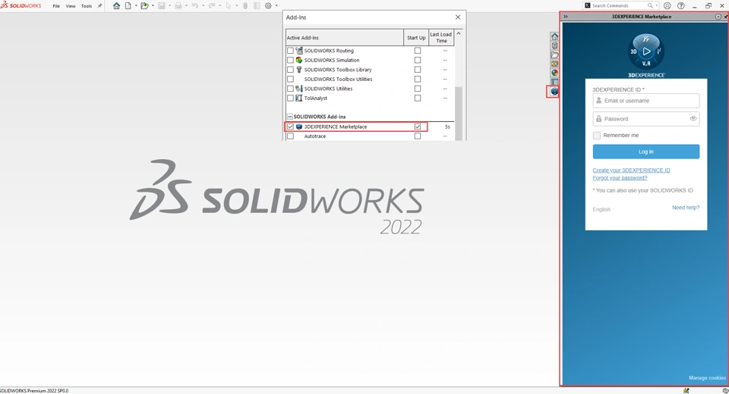The image size is (729, 394).
Task: Expand the Redo dropdown arrow
Action: point(219,5)
